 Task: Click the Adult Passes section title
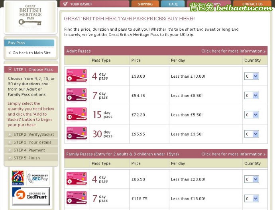[x=79, y=51]
